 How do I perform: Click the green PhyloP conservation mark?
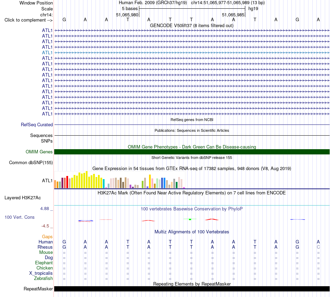pyautogui.click(x=190, y=219)
